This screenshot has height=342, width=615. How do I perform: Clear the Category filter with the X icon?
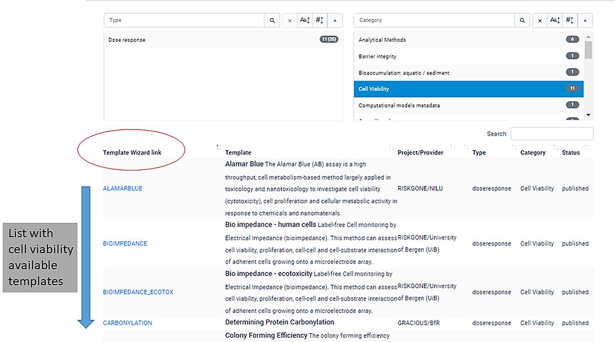point(540,20)
